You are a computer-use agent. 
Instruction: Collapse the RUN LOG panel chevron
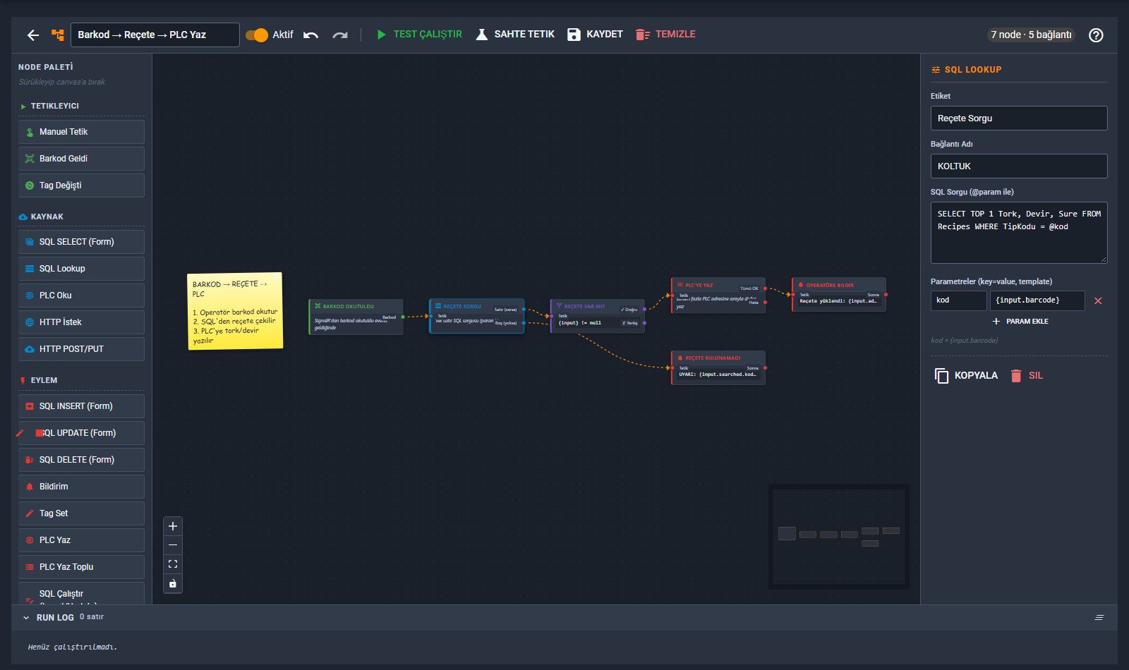pos(26,618)
